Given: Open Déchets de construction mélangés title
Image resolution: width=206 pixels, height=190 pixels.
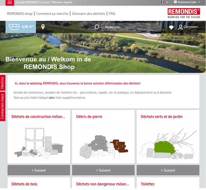Looking at the screenshot, I should [38, 117].
